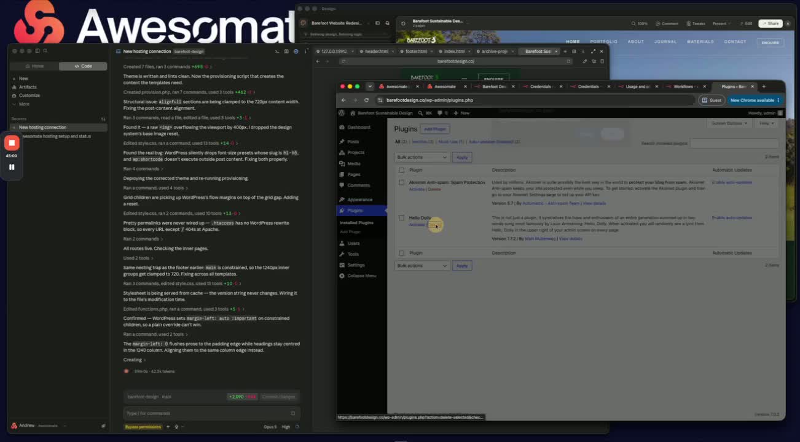
Task: Click Enable auto-updates for Hello Dolly
Action: click(x=732, y=217)
